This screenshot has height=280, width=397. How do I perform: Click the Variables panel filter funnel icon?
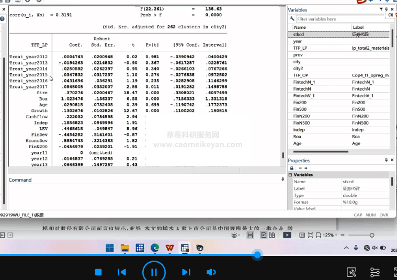click(x=381, y=9)
